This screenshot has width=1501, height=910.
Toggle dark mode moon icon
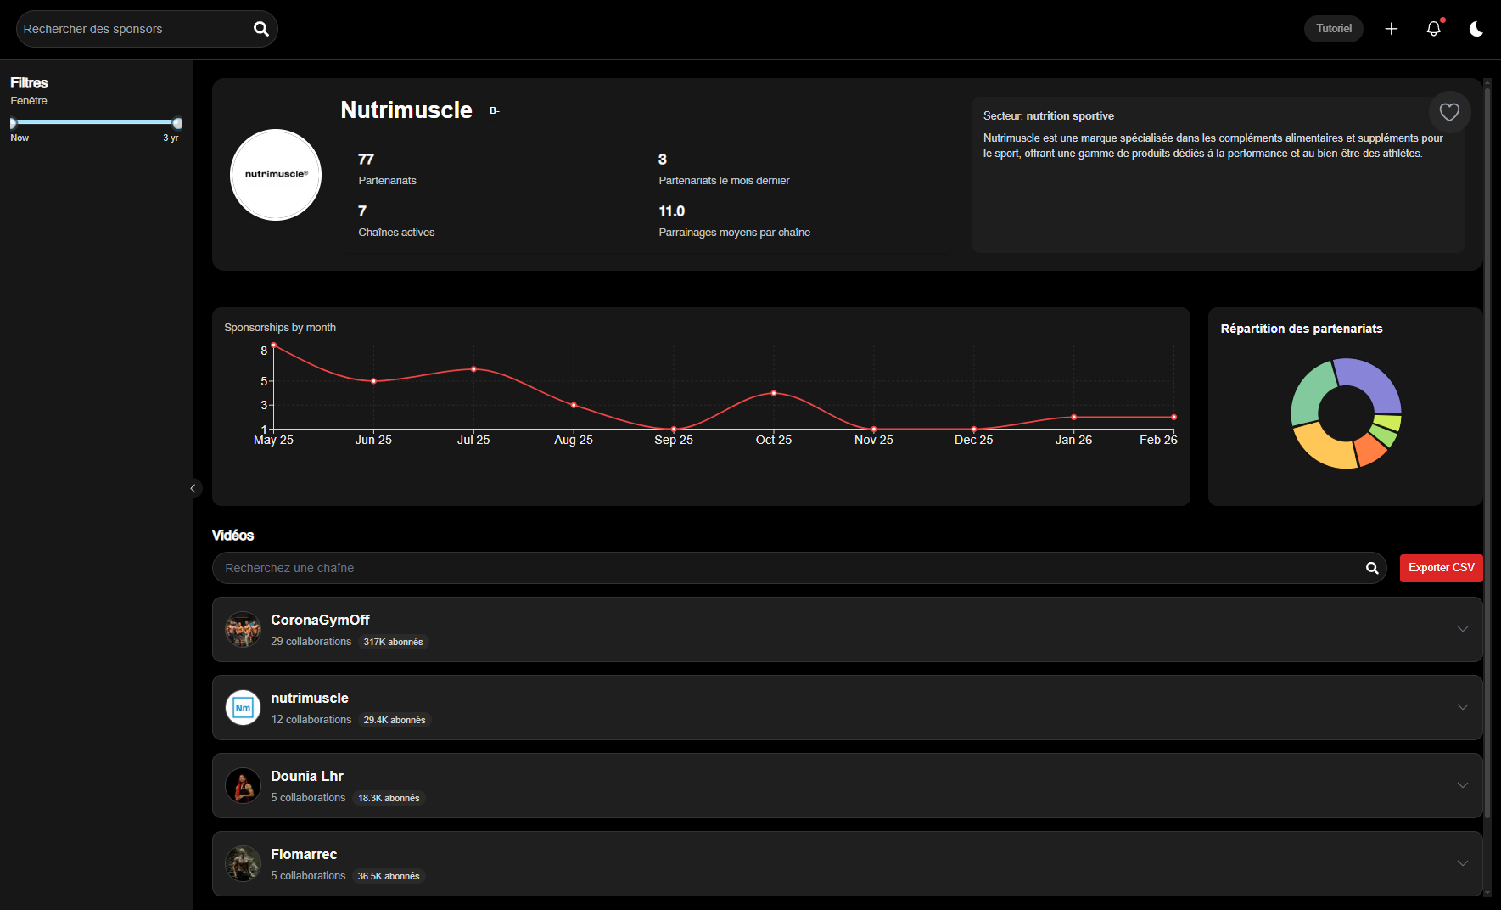pyautogui.click(x=1476, y=29)
